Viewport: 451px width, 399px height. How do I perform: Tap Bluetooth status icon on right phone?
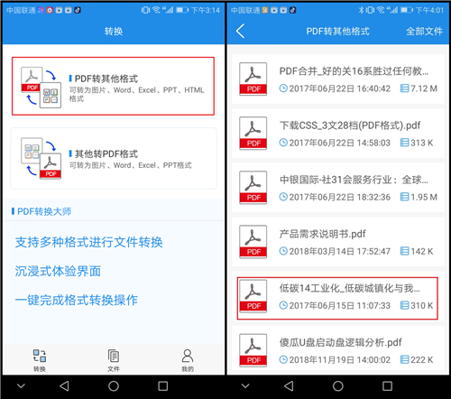click(361, 10)
